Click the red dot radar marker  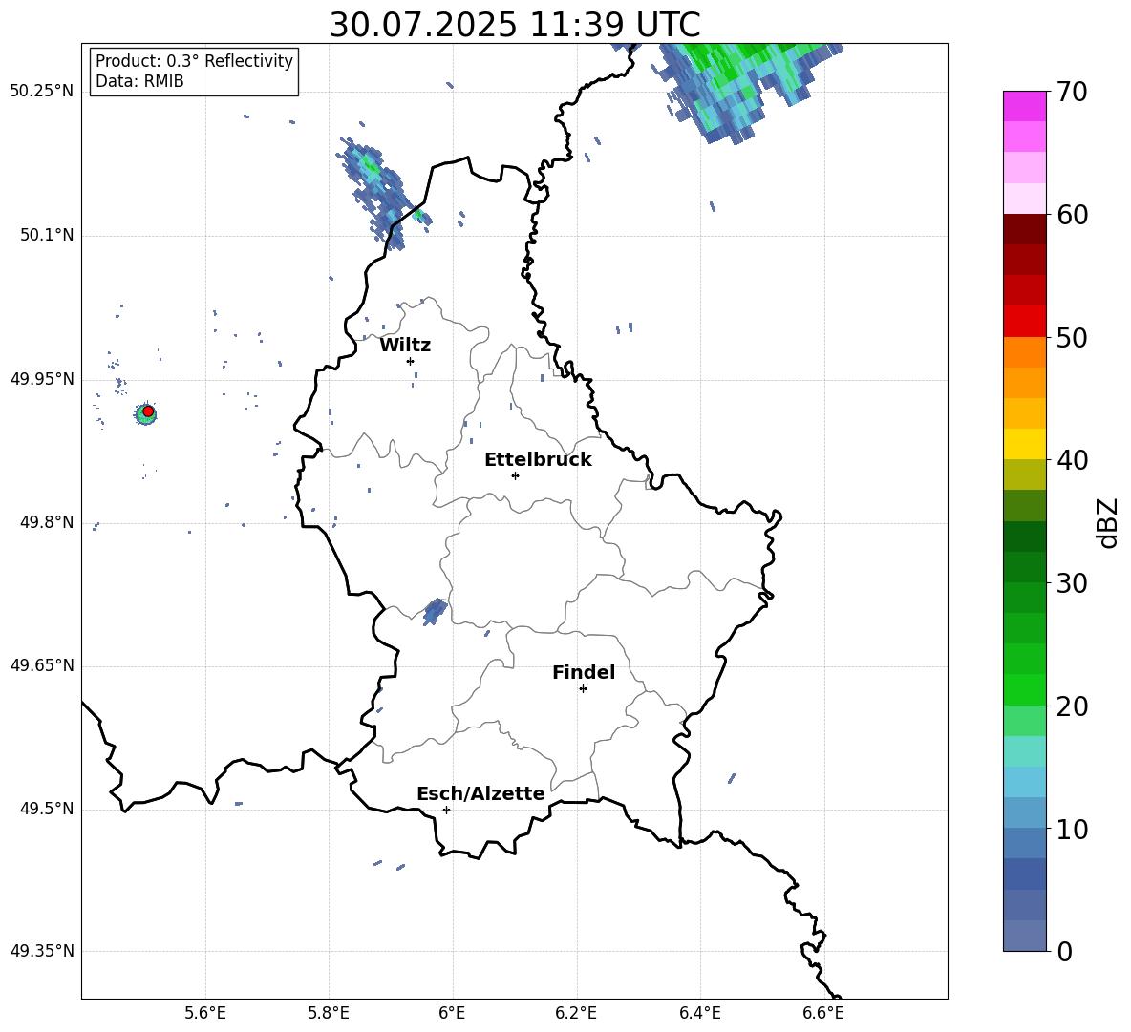pos(148,411)
